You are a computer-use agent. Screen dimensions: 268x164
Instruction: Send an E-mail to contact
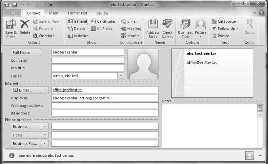coord(129,21)
